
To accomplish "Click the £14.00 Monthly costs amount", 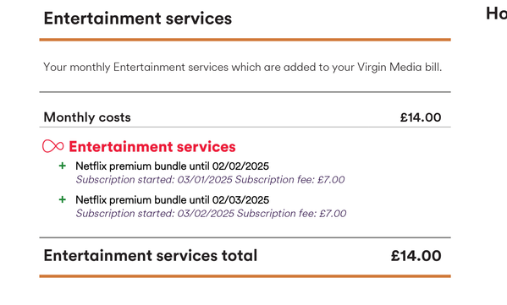I will tap(421, 117).
